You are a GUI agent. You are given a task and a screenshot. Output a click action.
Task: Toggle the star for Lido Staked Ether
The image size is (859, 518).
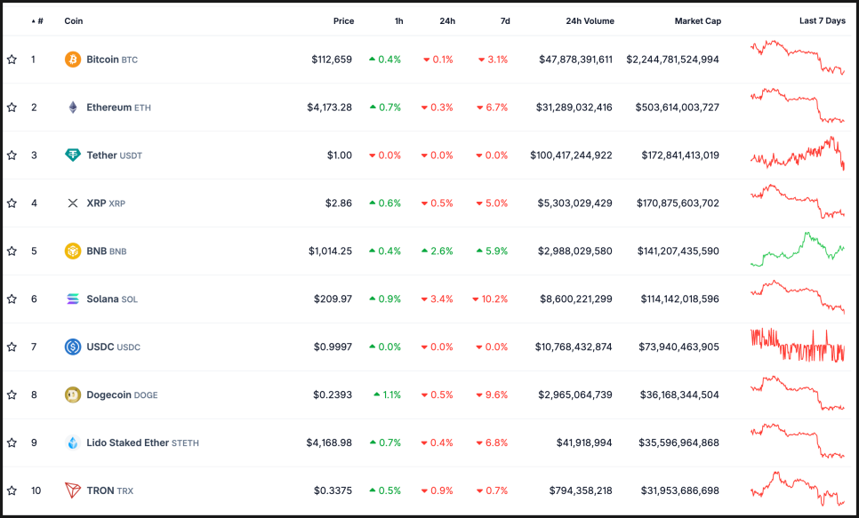point(12,442)
